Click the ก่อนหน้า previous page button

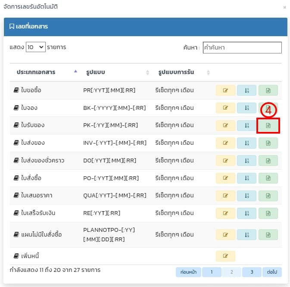point(189,272)
